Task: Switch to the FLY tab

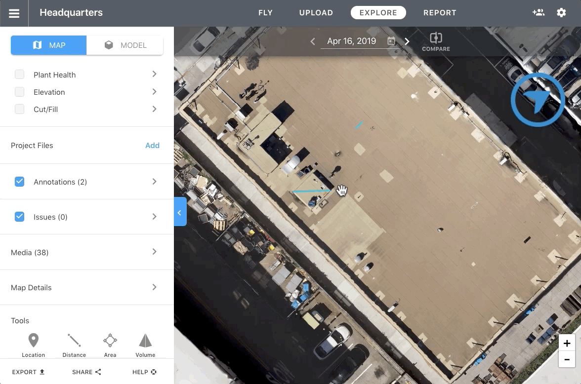Action: click(265, 13)
